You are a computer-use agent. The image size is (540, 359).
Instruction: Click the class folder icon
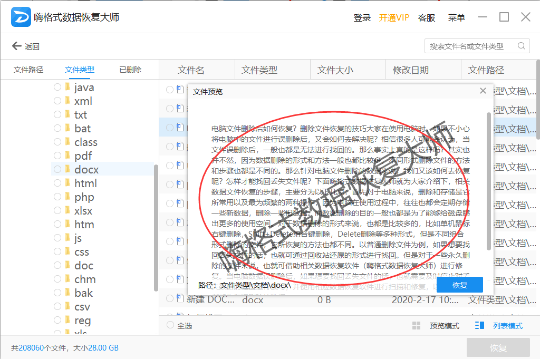67,142
